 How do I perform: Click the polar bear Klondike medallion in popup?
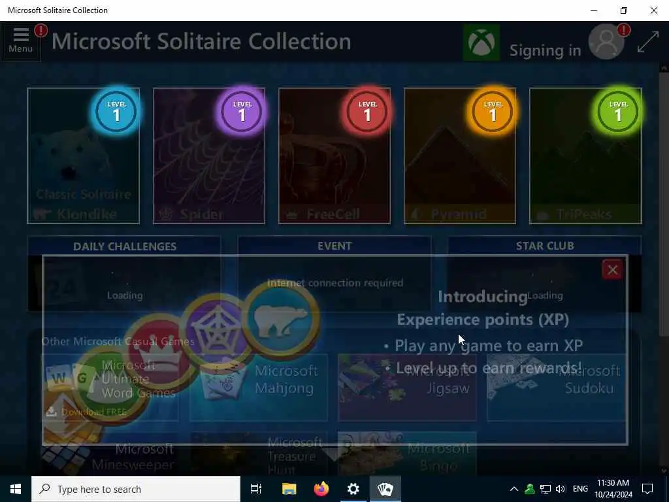tap(281, 319)
